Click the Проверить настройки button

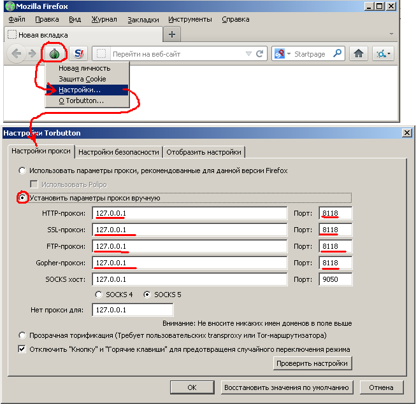[312, 363]
